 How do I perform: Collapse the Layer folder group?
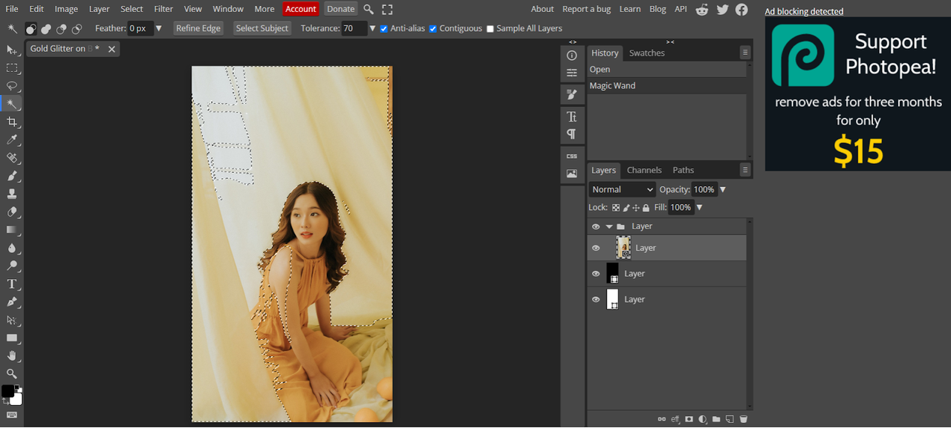point(609,226)
